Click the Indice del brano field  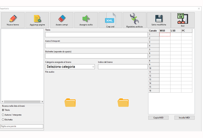click(123, 67)
